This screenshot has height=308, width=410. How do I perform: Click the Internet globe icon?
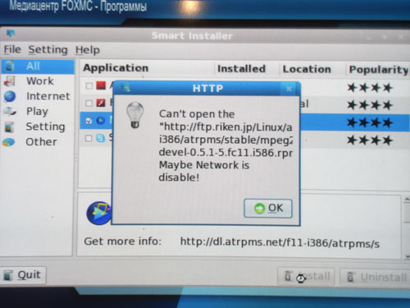tap(10, 96)
